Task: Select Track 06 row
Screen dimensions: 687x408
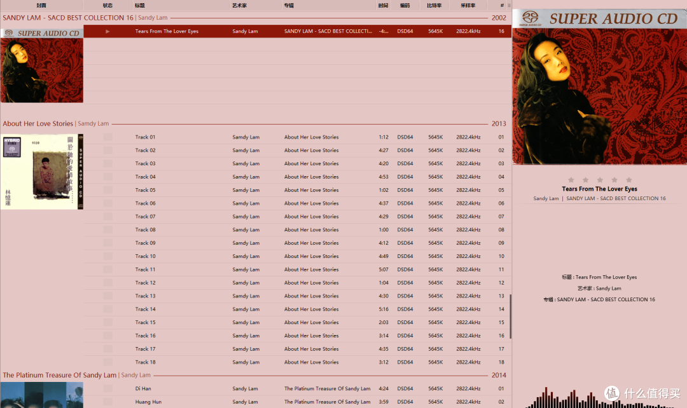Action: (x=297, y=203)
